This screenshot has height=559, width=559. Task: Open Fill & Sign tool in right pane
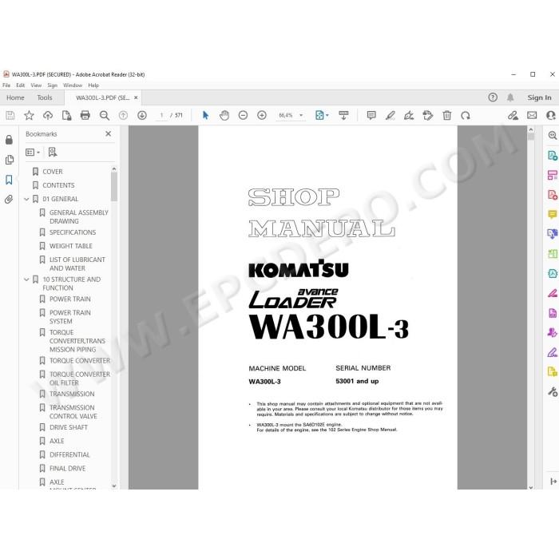553,353
